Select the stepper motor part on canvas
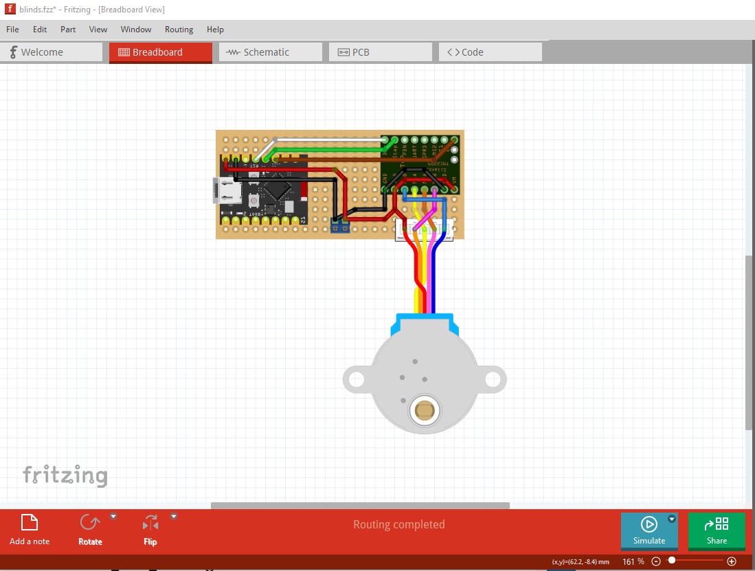 424,385
